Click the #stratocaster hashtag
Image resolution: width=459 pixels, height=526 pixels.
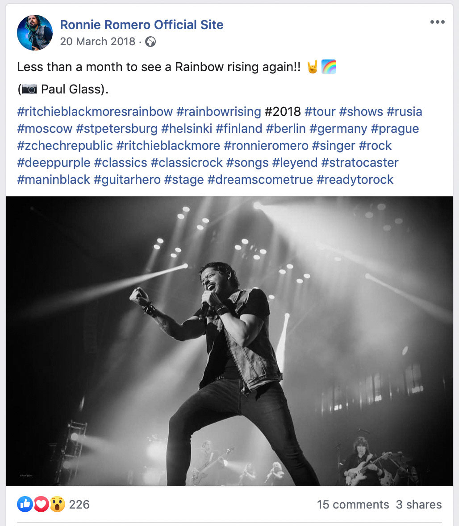click(359, 163)
